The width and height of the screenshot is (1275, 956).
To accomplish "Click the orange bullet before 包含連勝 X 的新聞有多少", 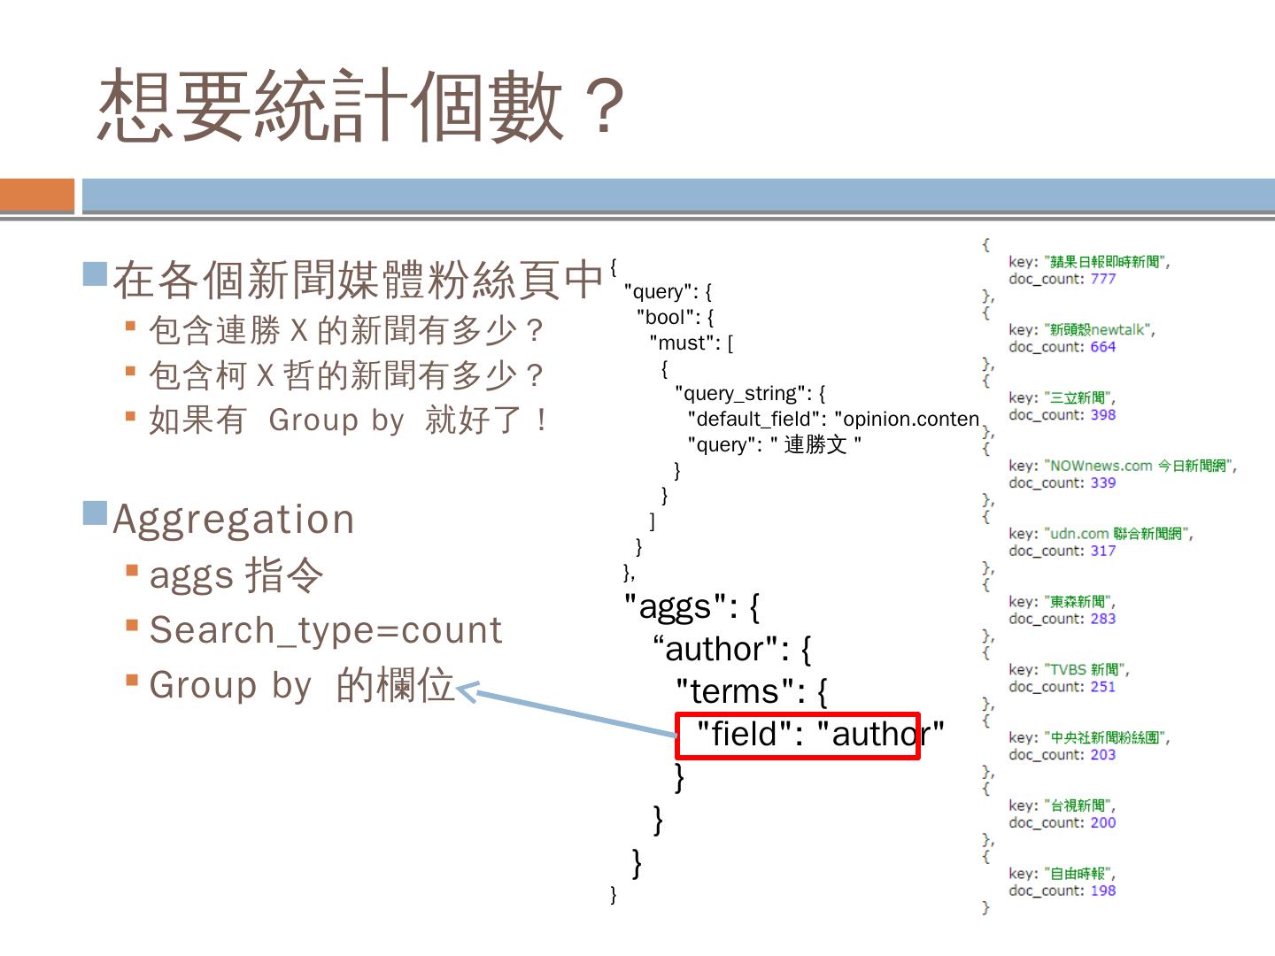I will (131, 327).
